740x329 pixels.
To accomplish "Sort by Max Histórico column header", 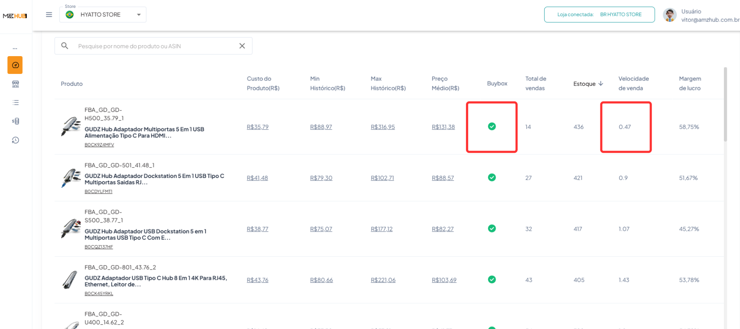I will [388, 83].
